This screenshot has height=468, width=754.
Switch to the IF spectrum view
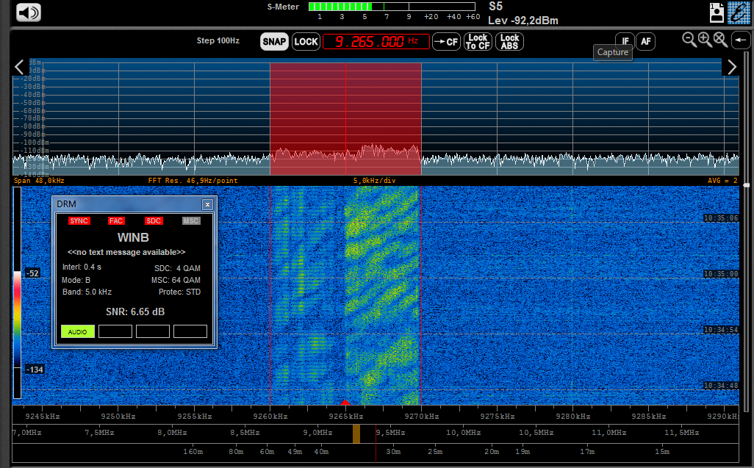[625, 41]
